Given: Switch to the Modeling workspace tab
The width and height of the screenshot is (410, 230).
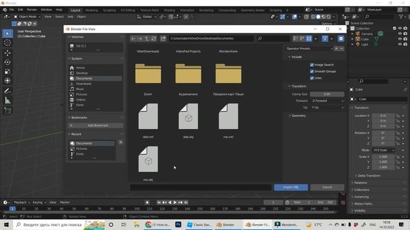Looking at the screenshot, I should coord(92,10).
